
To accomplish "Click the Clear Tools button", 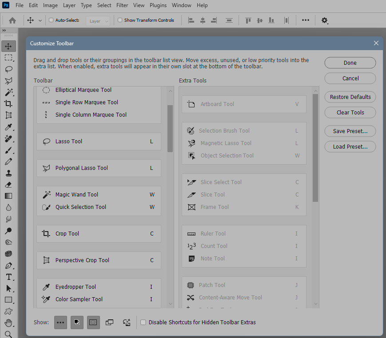I will click(350, 113).
